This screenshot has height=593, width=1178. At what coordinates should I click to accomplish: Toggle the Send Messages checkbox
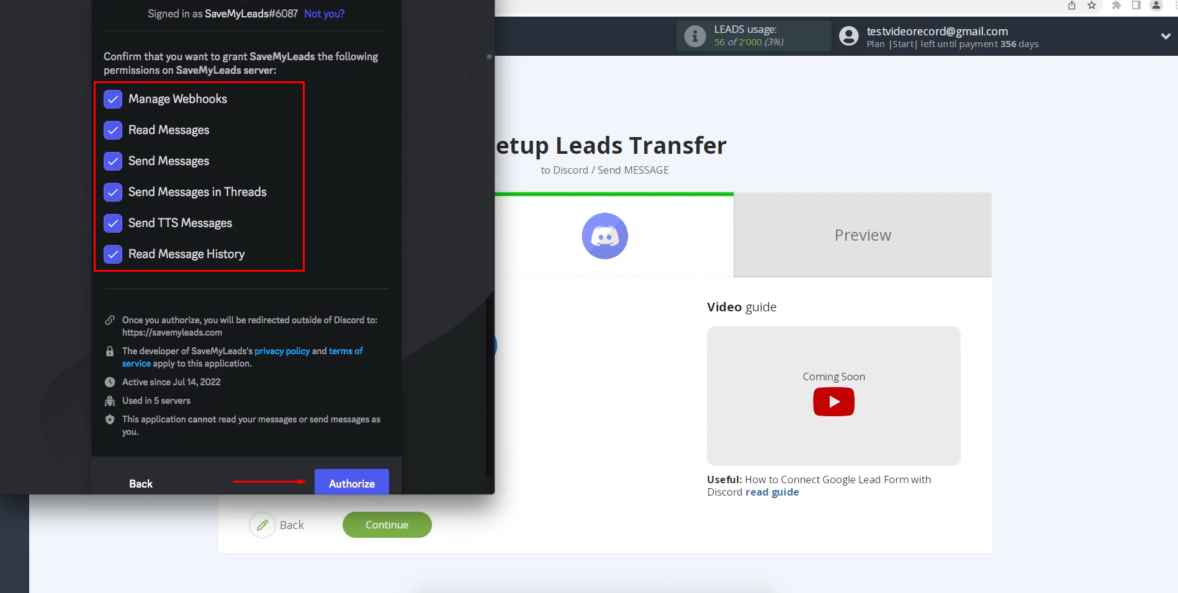[x=113, y=161]
